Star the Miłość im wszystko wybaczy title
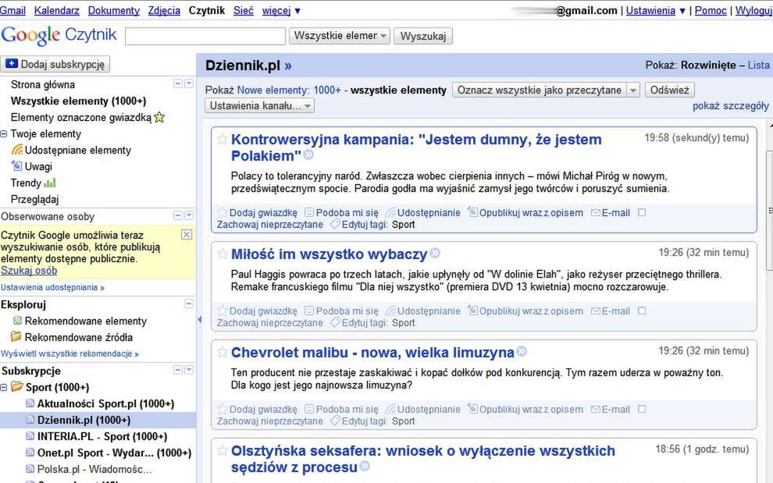This screenshot has width=773, height=483. click(223, 254)
